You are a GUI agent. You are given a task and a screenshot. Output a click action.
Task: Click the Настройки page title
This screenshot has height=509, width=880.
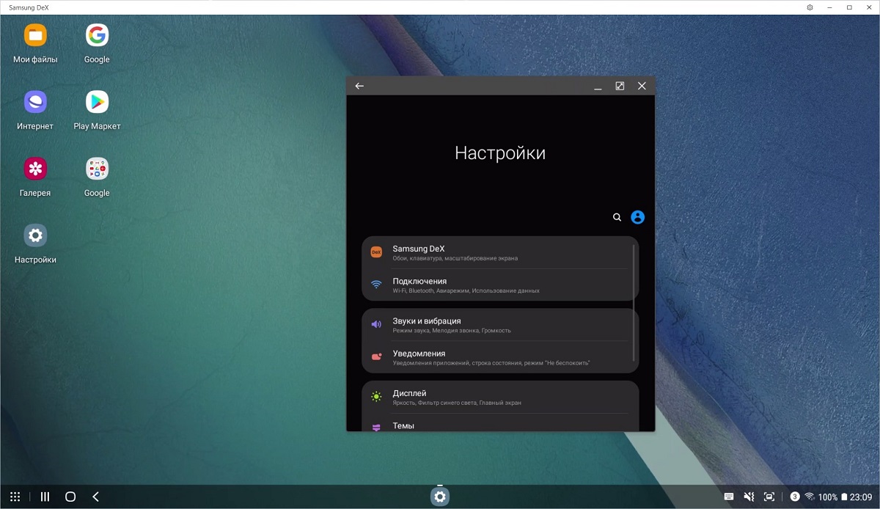(x=500, y=153)
